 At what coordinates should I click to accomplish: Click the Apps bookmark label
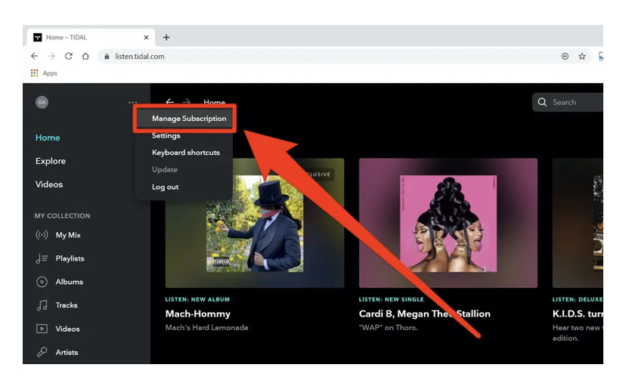(50, 73)
